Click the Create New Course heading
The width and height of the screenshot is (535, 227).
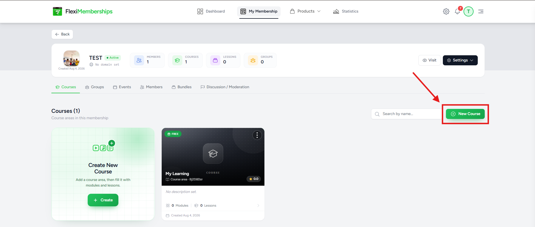103,168
